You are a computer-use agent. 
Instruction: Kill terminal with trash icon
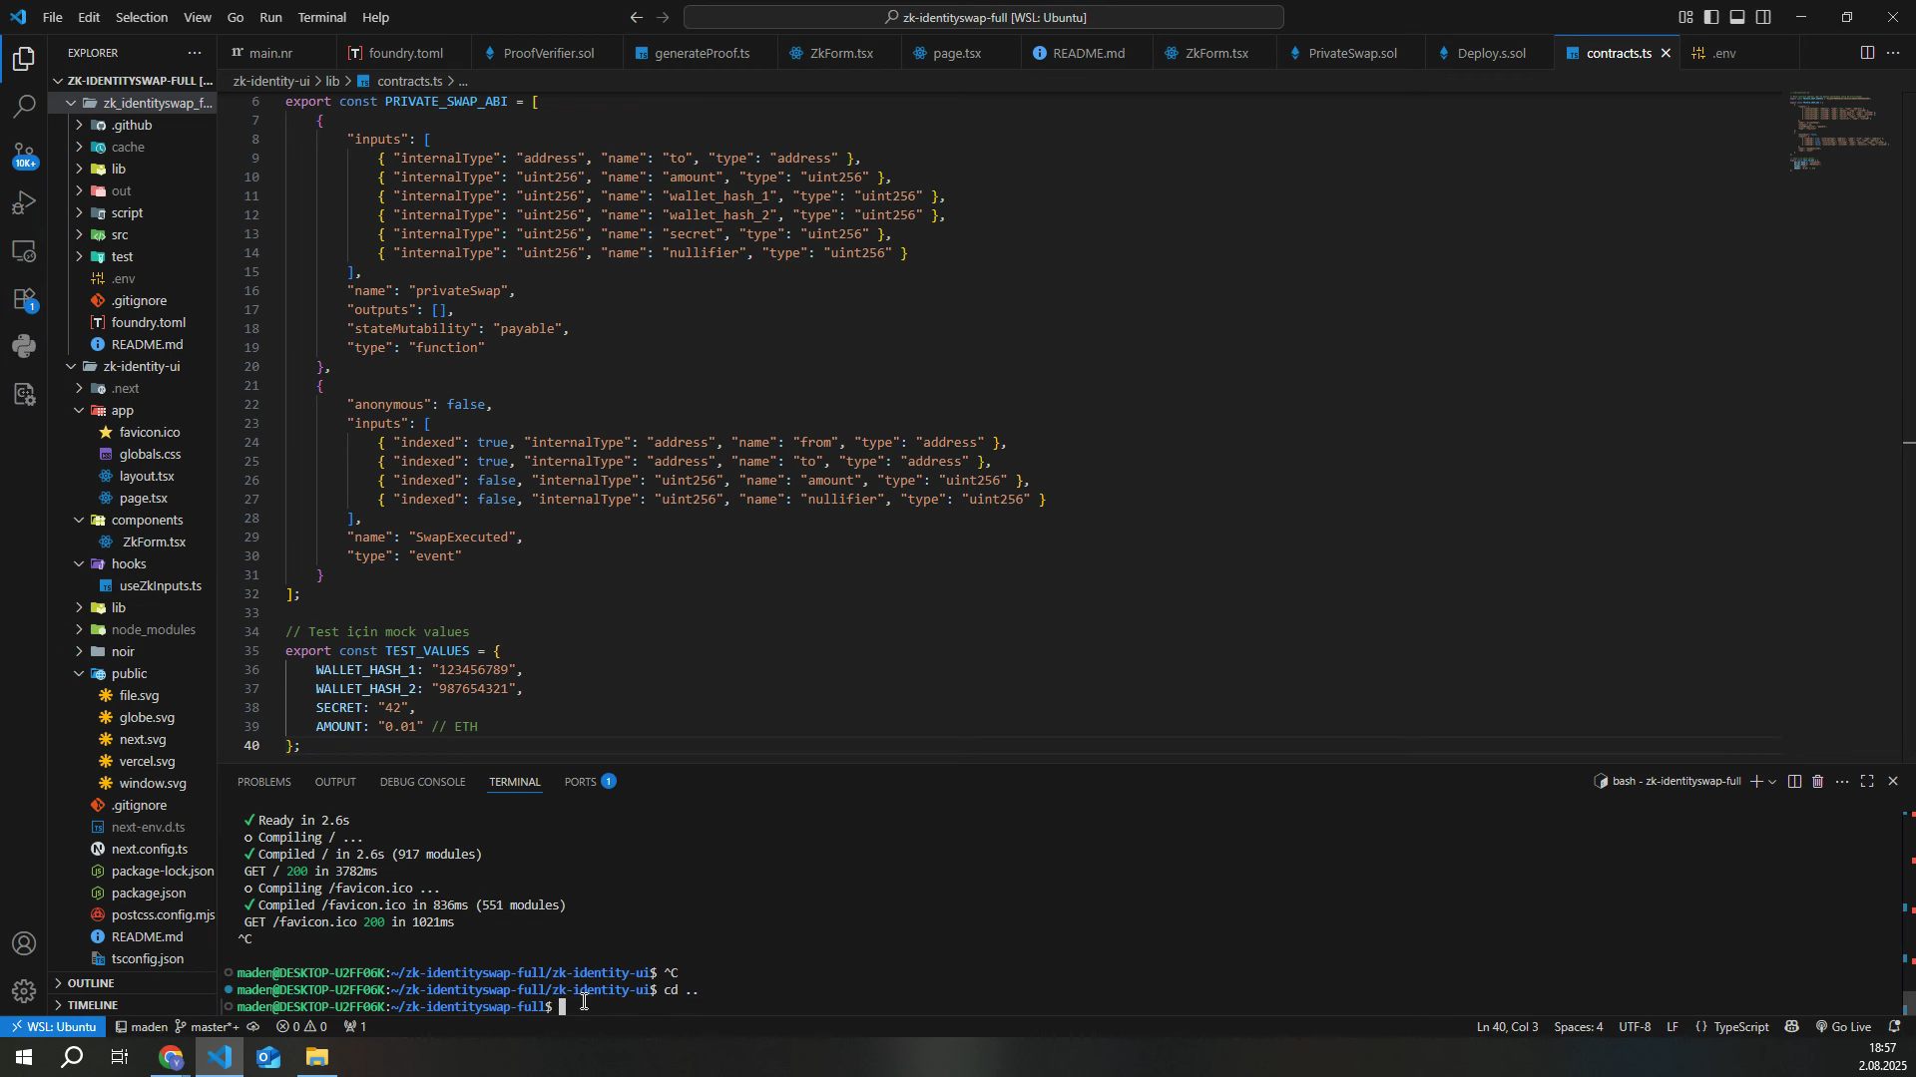[1818, 783]
